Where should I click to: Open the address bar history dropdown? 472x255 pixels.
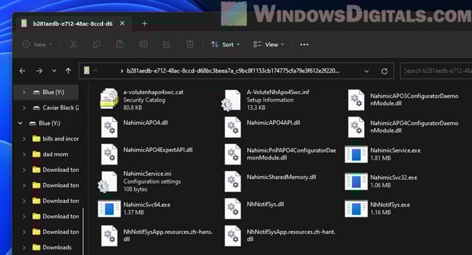point(366,71)
